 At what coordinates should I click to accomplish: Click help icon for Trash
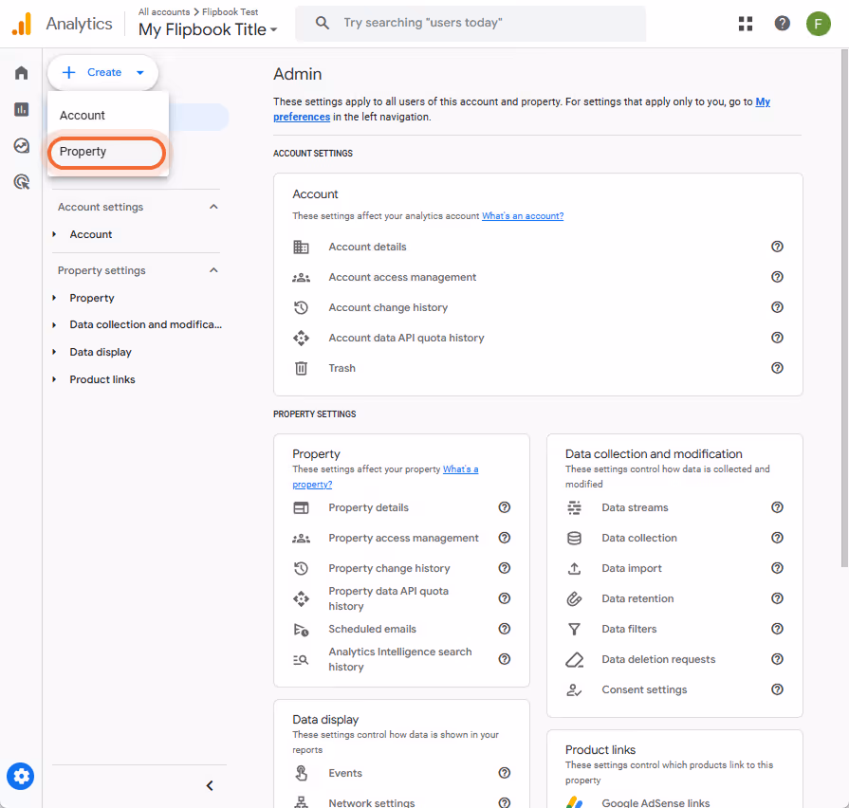tap(777, 368)
